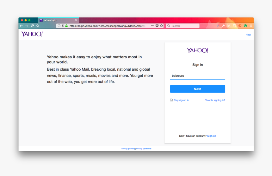
Task: Open the Privacy (Updated) footer link
Action: click(144, 149)
